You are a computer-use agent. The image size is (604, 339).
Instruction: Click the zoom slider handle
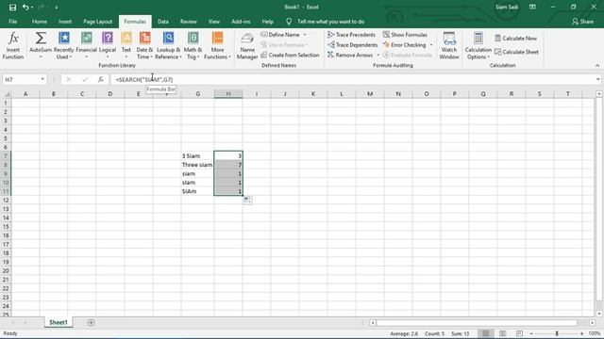point(557,333)
